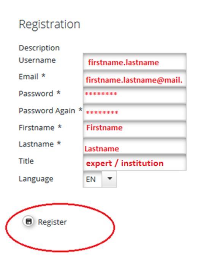Click the Register button text

[52, 222]
